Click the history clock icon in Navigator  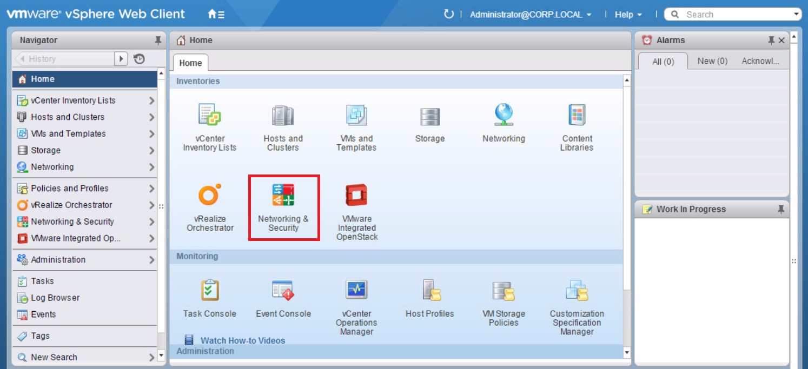coord(139,59)
